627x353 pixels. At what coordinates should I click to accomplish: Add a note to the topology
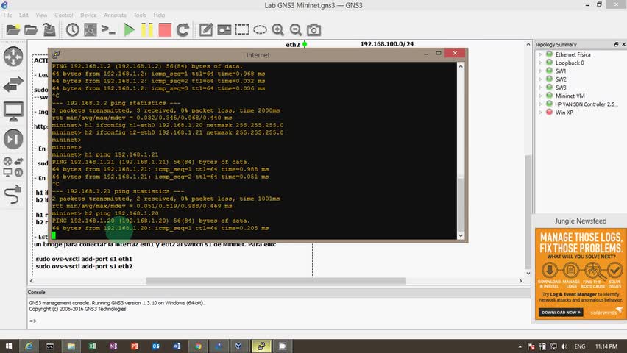pos(206,29)
